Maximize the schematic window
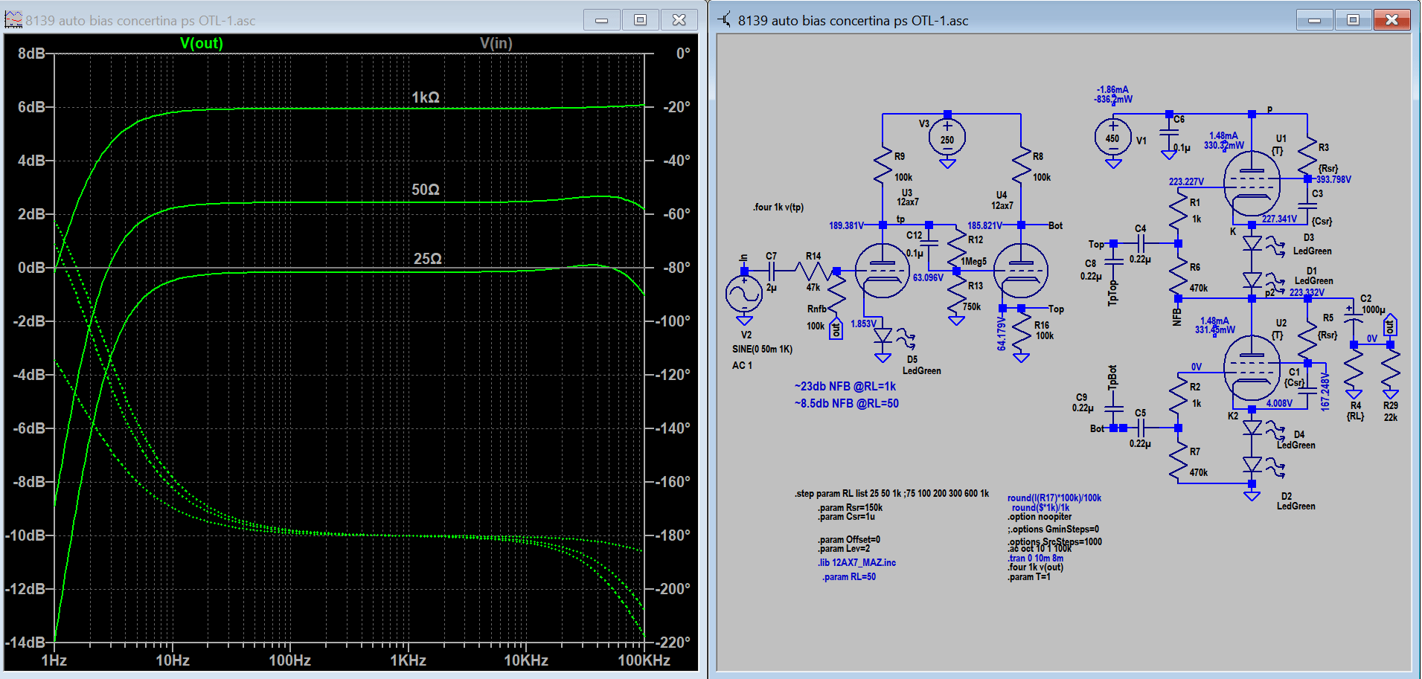The width and height of the screenshot is (1422, 679). (x=1353, y=20)
